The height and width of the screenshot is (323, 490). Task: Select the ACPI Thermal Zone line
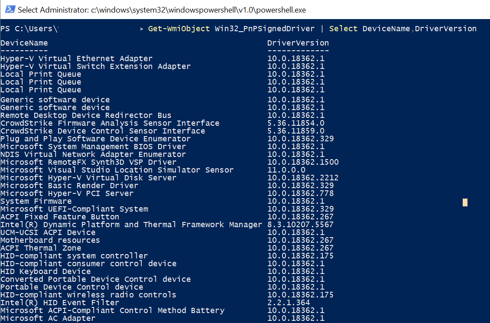click(x=41, y=248)
